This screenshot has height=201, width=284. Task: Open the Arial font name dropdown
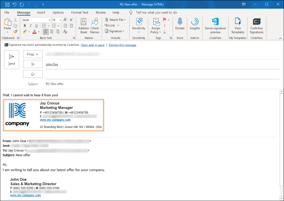(49, 20)
